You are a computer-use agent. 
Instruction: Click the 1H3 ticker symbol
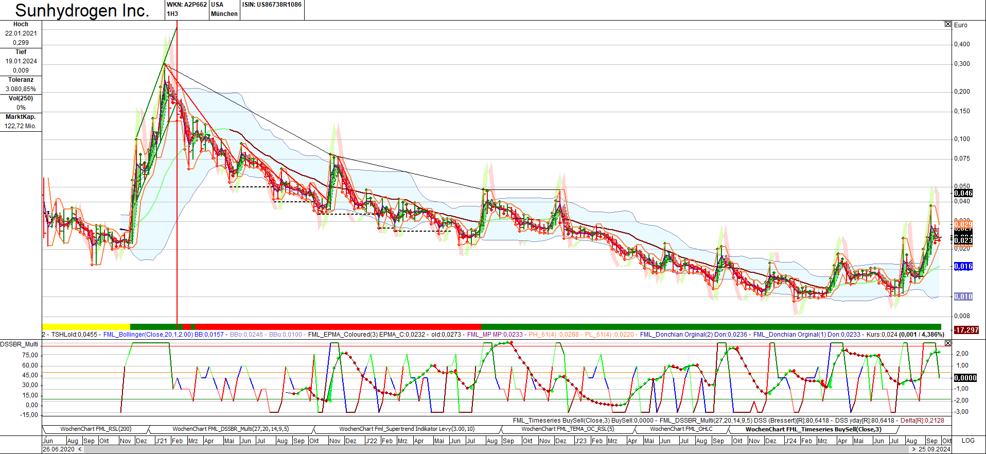[x=172, y=14]
